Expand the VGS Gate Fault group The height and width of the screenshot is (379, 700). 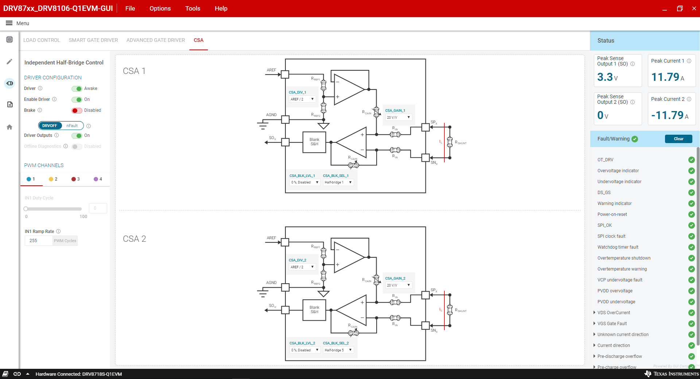(x=595, y=324)
